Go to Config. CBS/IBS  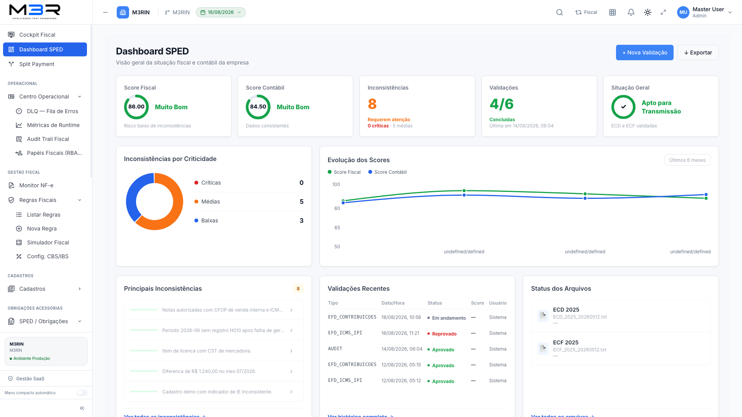[49, 256]
